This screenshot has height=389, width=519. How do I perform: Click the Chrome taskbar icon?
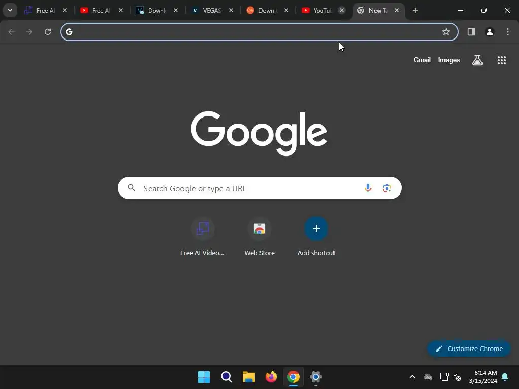click(293, 377)
